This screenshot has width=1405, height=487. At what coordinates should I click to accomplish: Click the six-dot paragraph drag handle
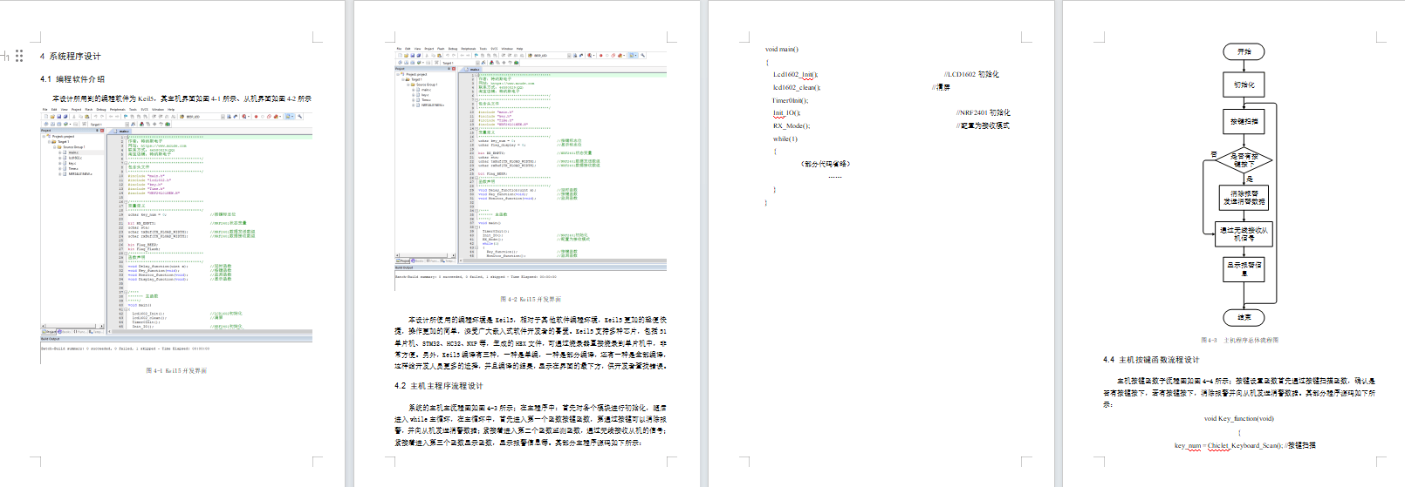(x=19, y=56)
